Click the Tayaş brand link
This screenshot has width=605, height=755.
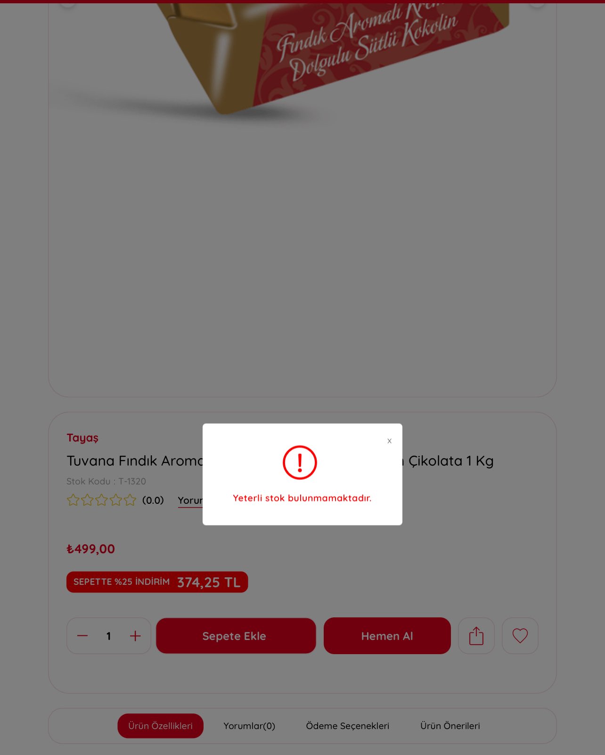pyautogui.click(x=82, y=438)
